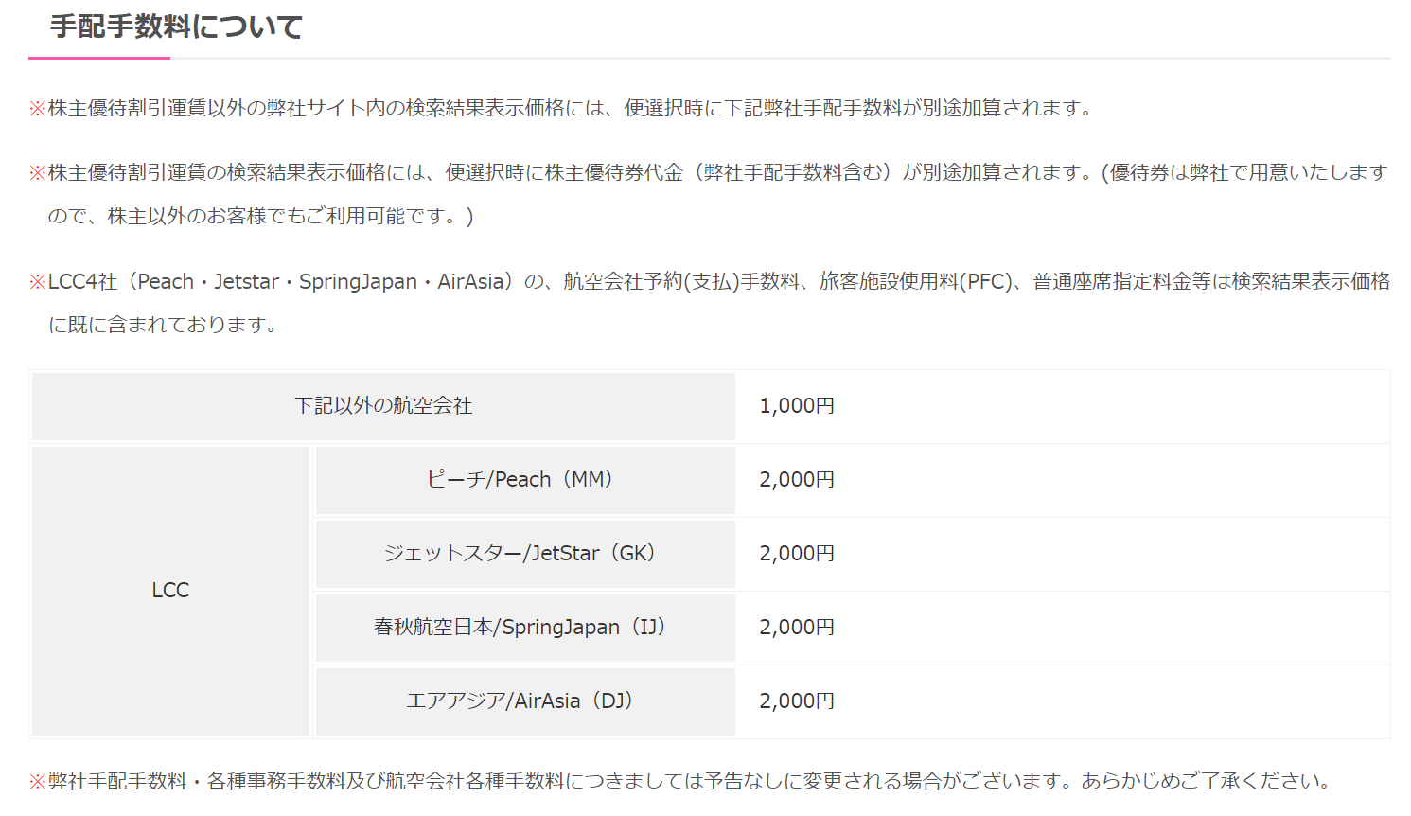The image size is (1411, 816).
Task: Click the LCC category cell
Action: click(170, 591)
